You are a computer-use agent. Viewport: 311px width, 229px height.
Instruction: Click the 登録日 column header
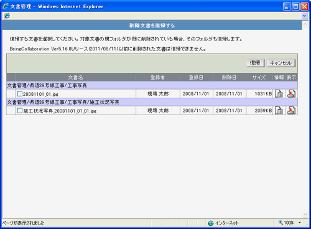[x=196, y=77]
